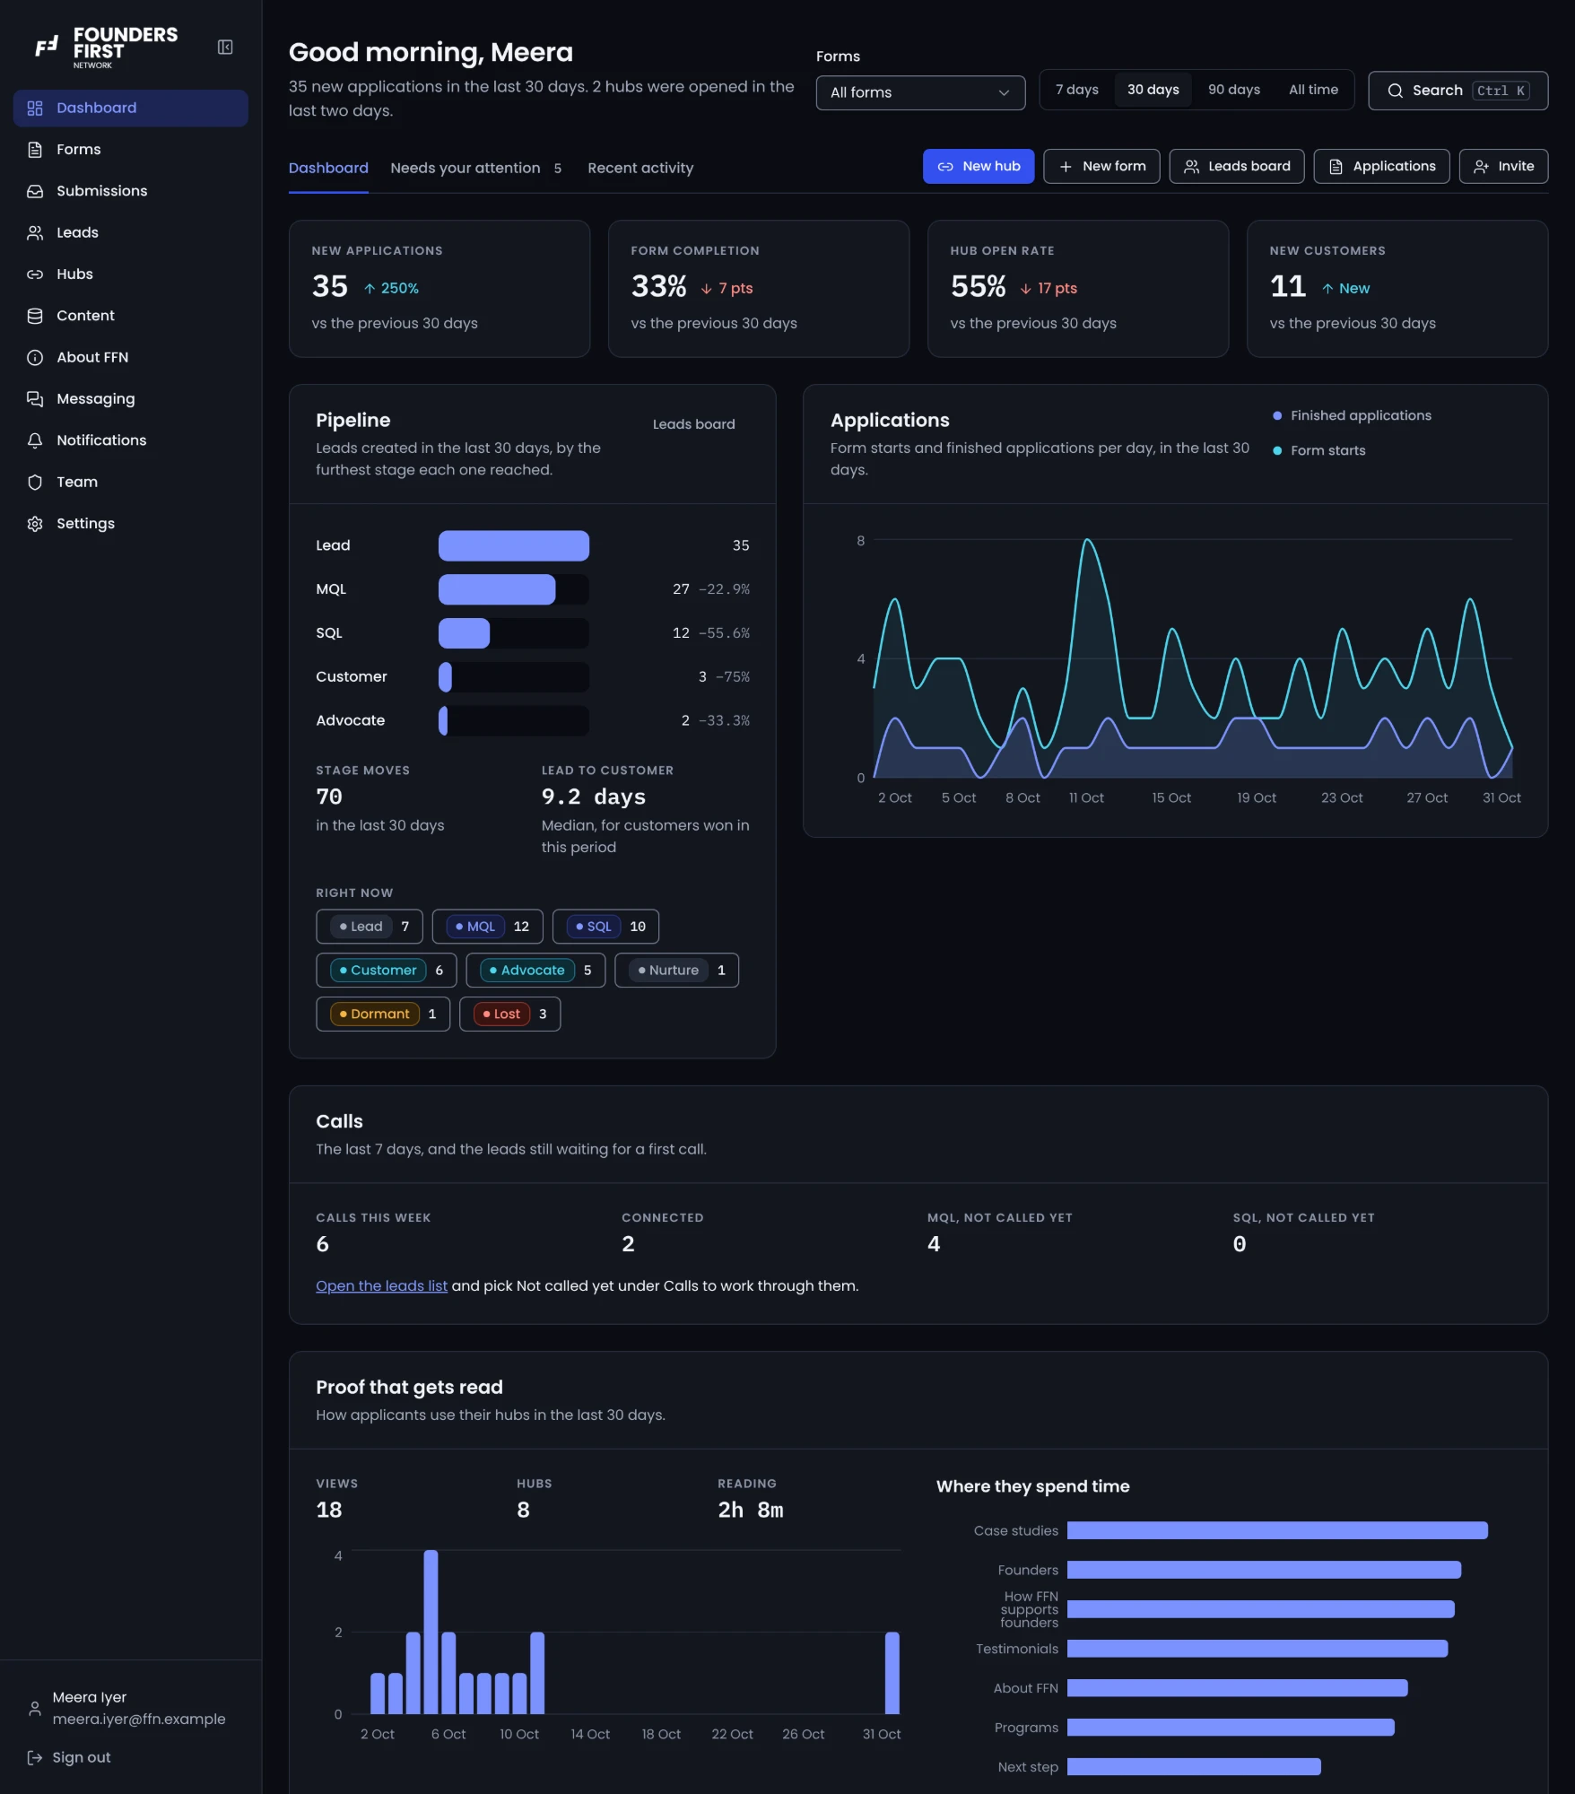Open the New Applications stat card

pyautogui.click(x=439, y=289)
